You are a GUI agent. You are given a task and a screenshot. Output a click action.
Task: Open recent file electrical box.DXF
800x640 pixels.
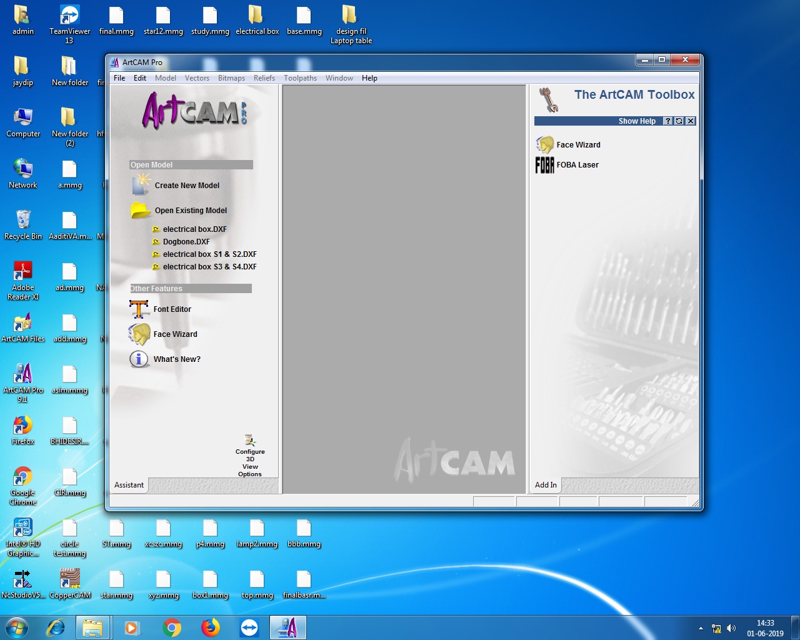tap(194, 229)
